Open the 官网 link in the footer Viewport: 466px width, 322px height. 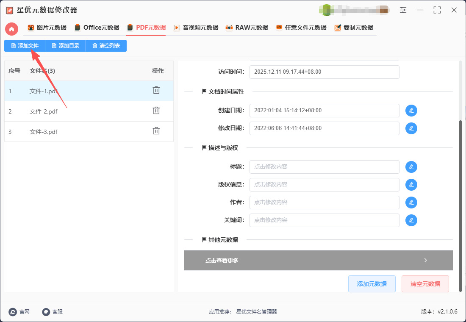point(19,312)
